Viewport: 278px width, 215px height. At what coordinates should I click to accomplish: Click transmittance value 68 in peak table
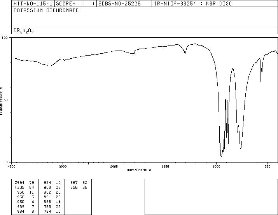point(85,187)
